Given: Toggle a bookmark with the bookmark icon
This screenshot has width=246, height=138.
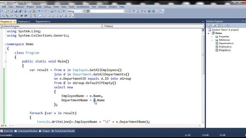Looking at the screenshot, I should click(x=40, y=16).
